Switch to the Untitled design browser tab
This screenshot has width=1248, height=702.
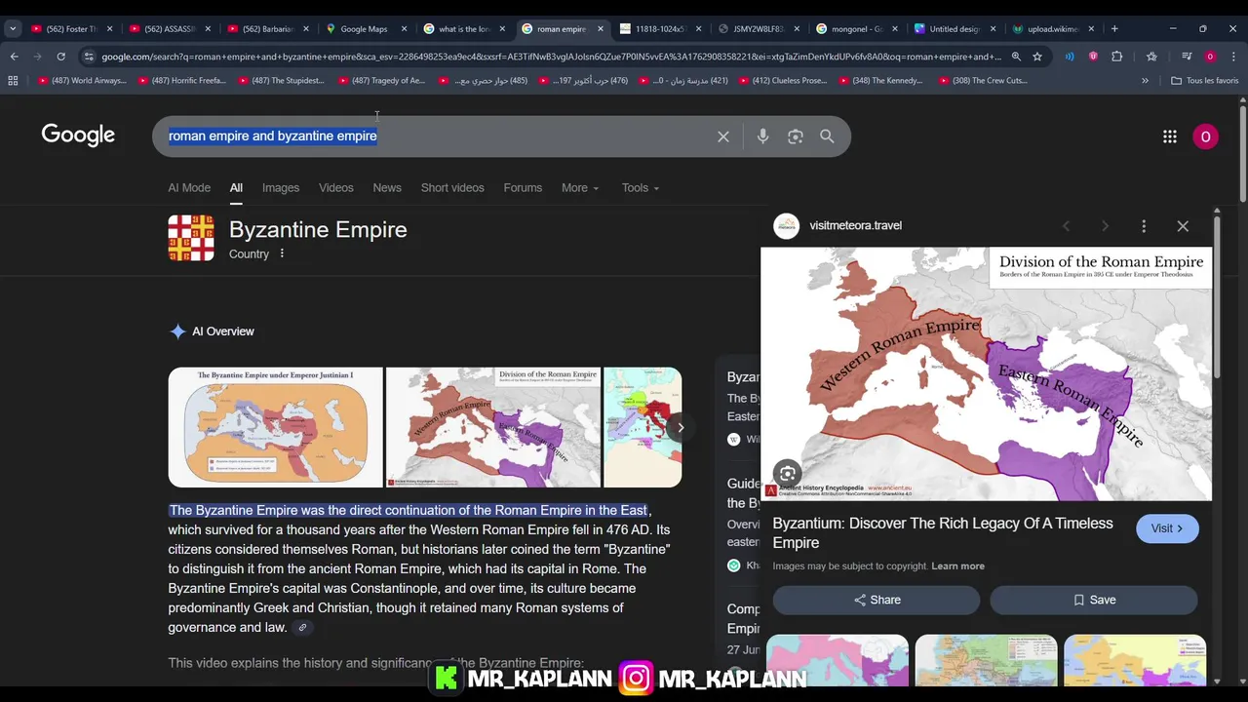click(955, 28)
